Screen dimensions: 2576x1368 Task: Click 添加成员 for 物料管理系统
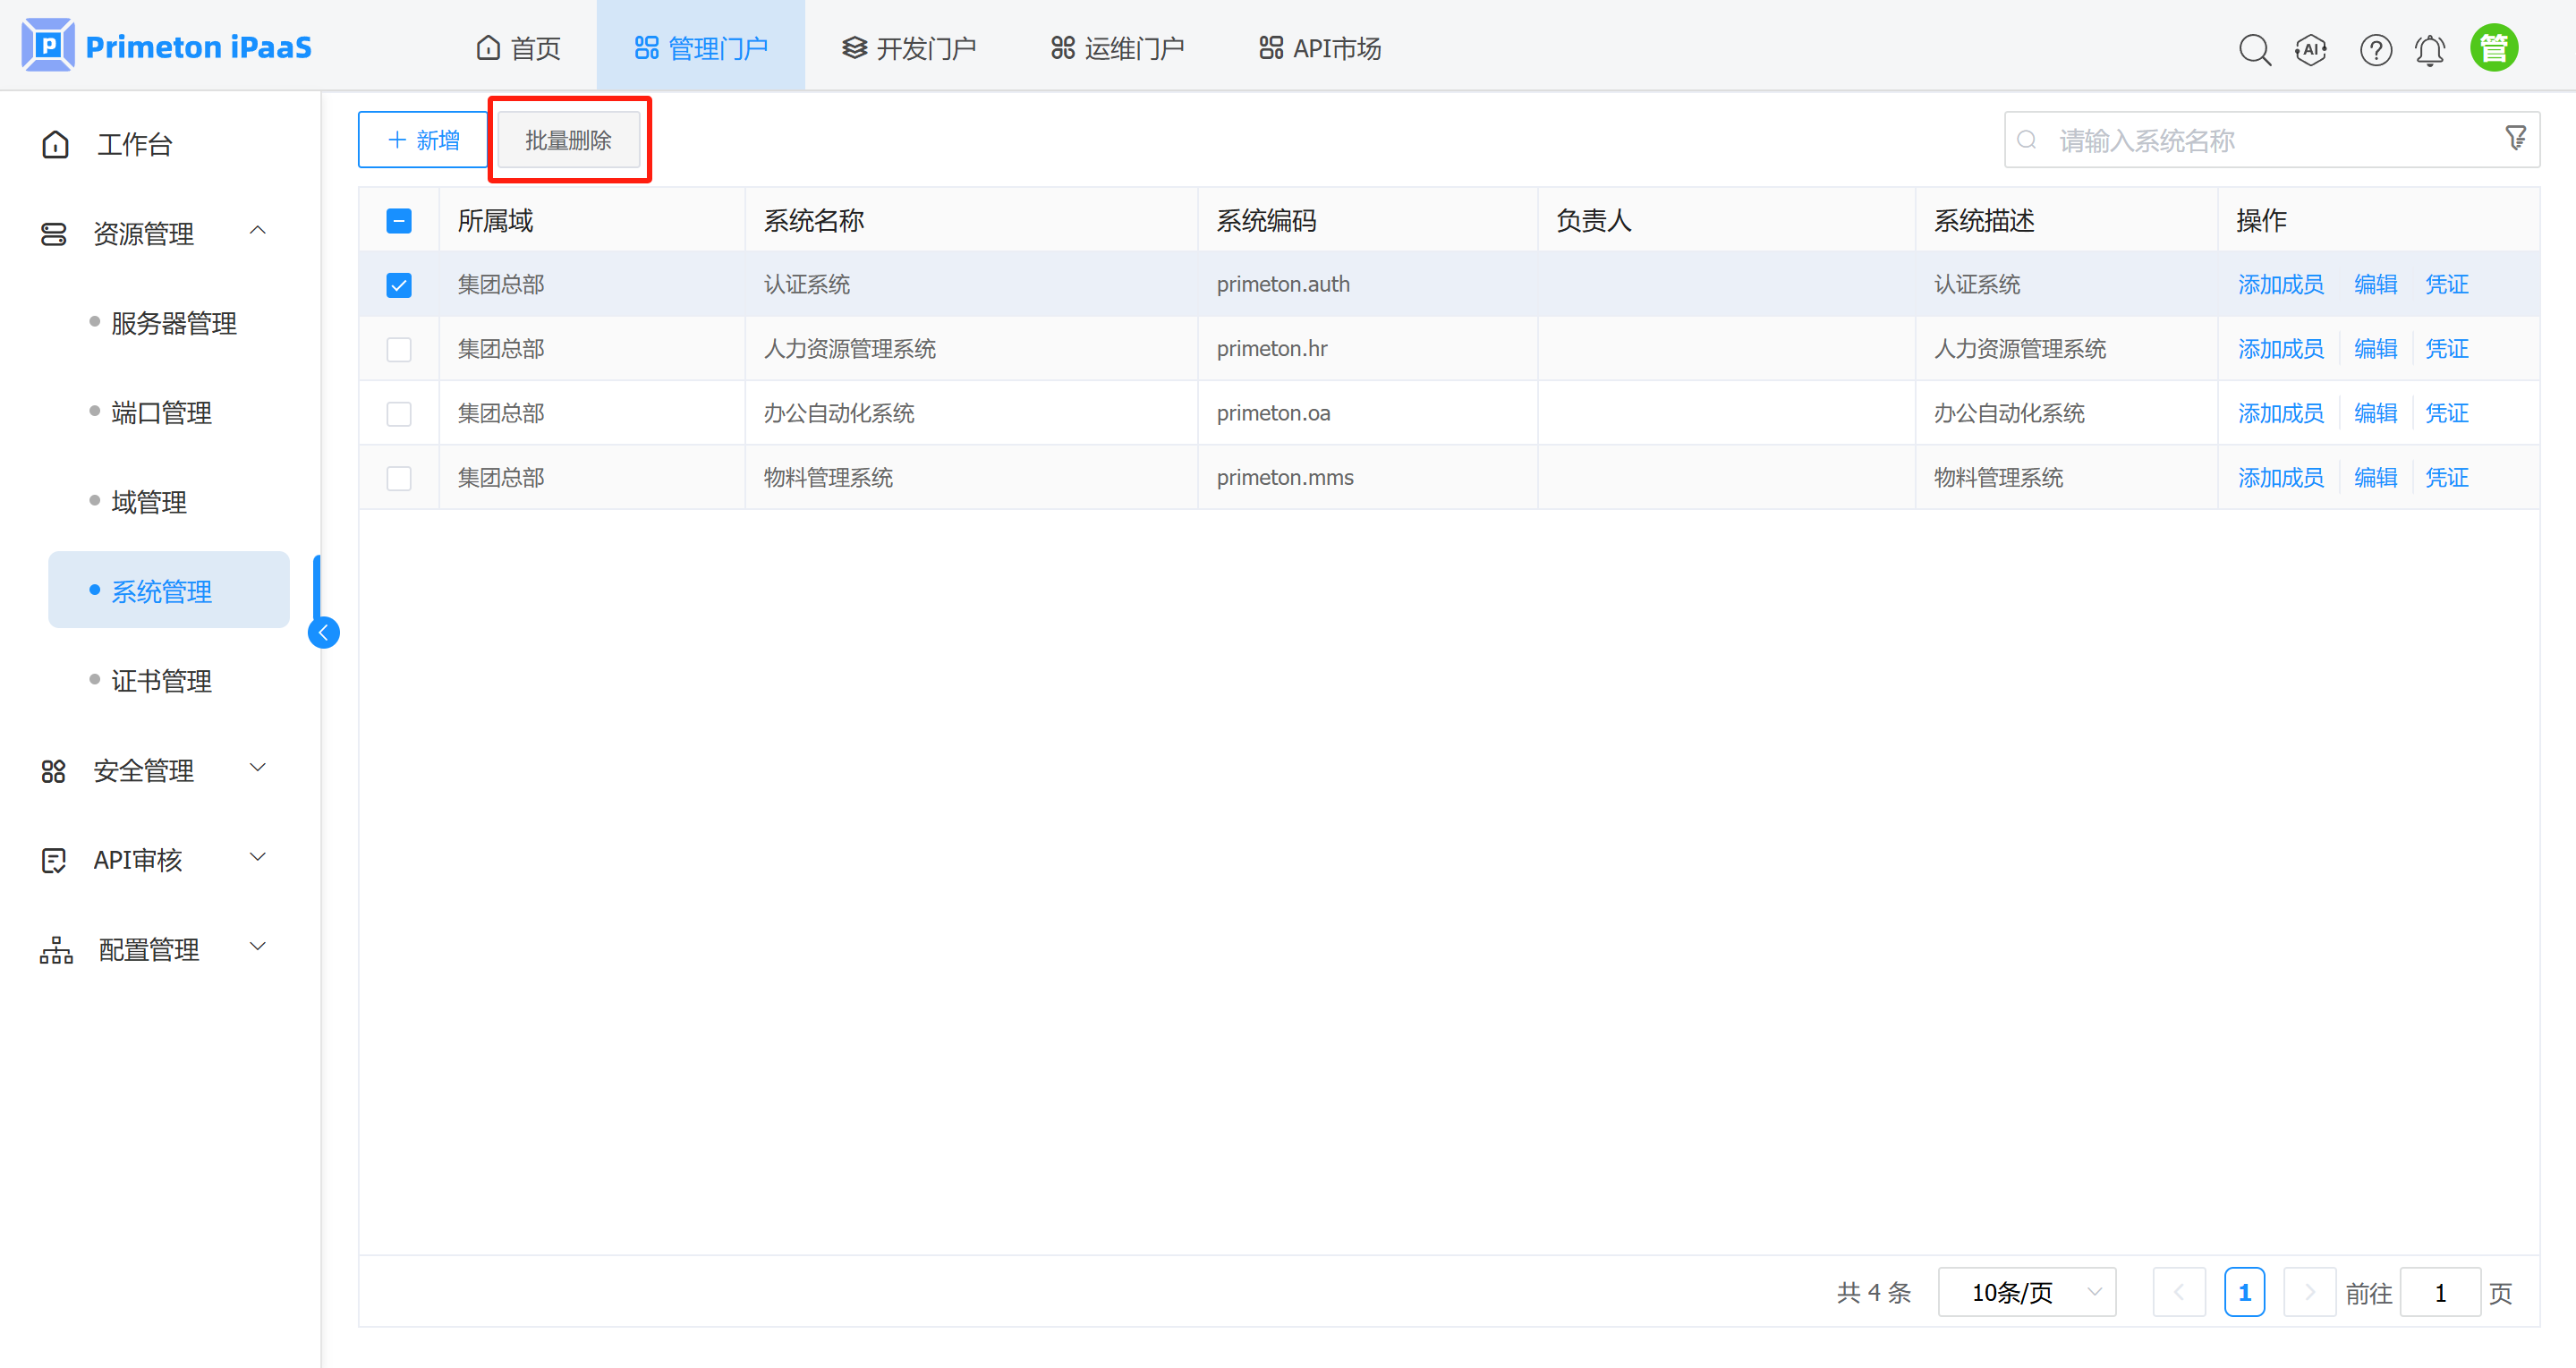tap(2280, 478)
